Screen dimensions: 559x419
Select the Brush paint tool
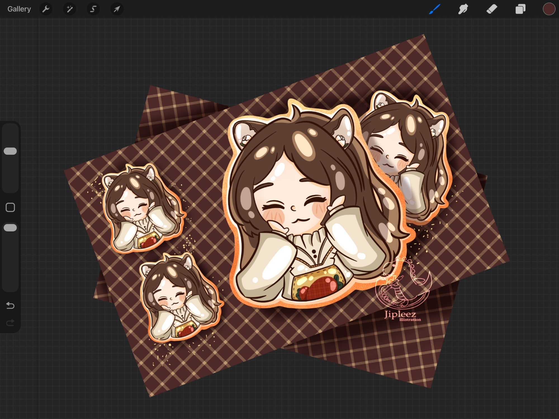coord(435,9)
